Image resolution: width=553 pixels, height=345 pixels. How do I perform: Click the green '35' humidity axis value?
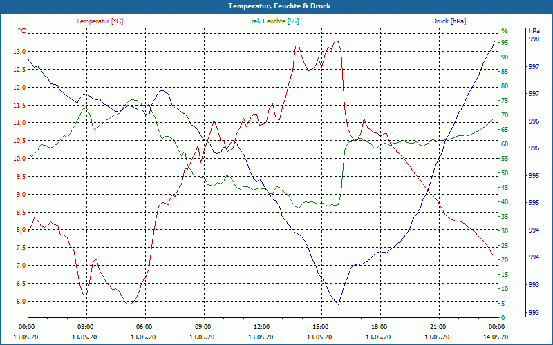[x=505, y=217]
